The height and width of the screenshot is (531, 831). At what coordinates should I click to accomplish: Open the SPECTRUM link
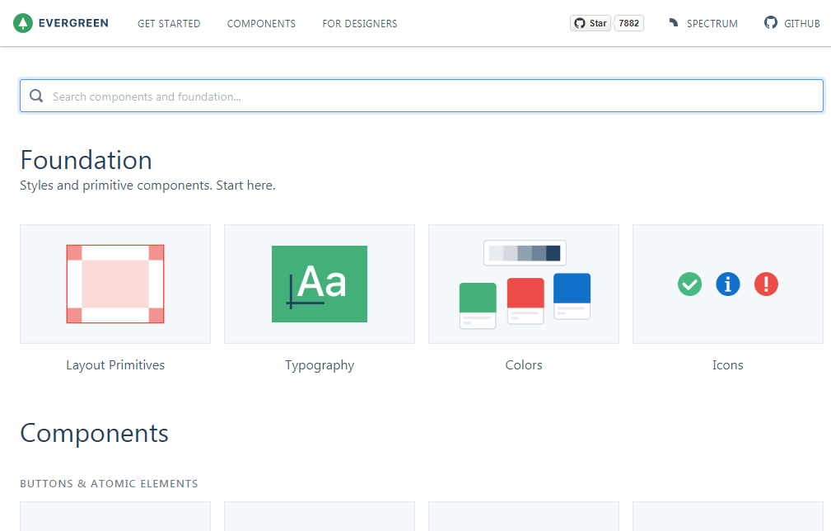point(712,24)
